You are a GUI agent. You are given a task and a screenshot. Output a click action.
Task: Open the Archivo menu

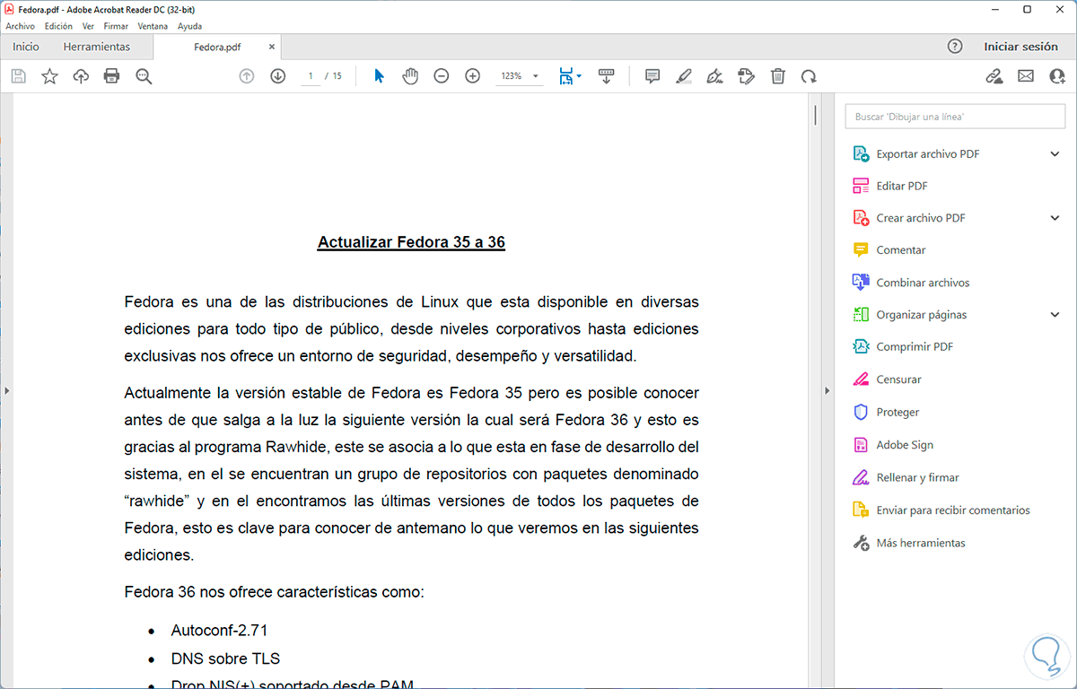(x=20, y=26)
